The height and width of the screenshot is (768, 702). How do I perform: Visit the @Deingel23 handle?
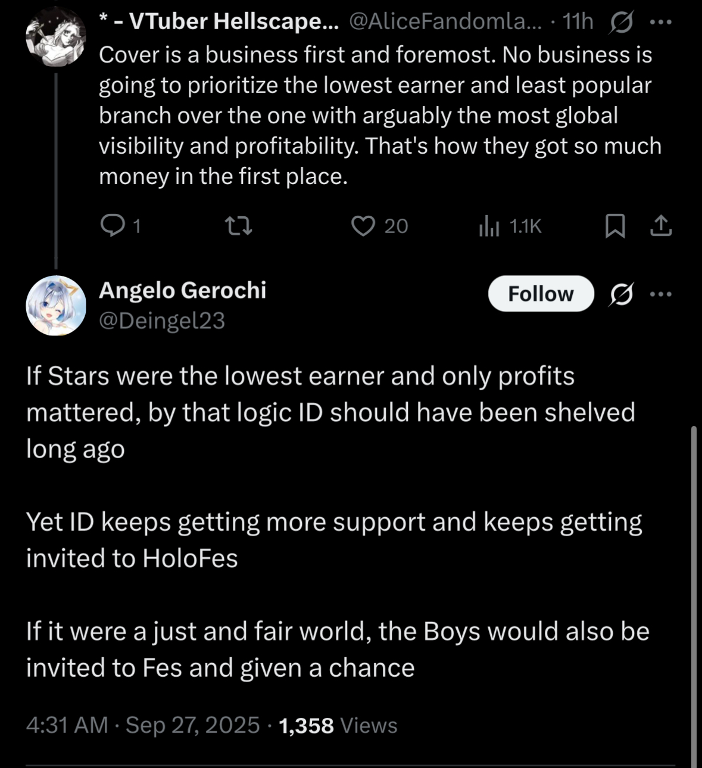tap(162, 321)
